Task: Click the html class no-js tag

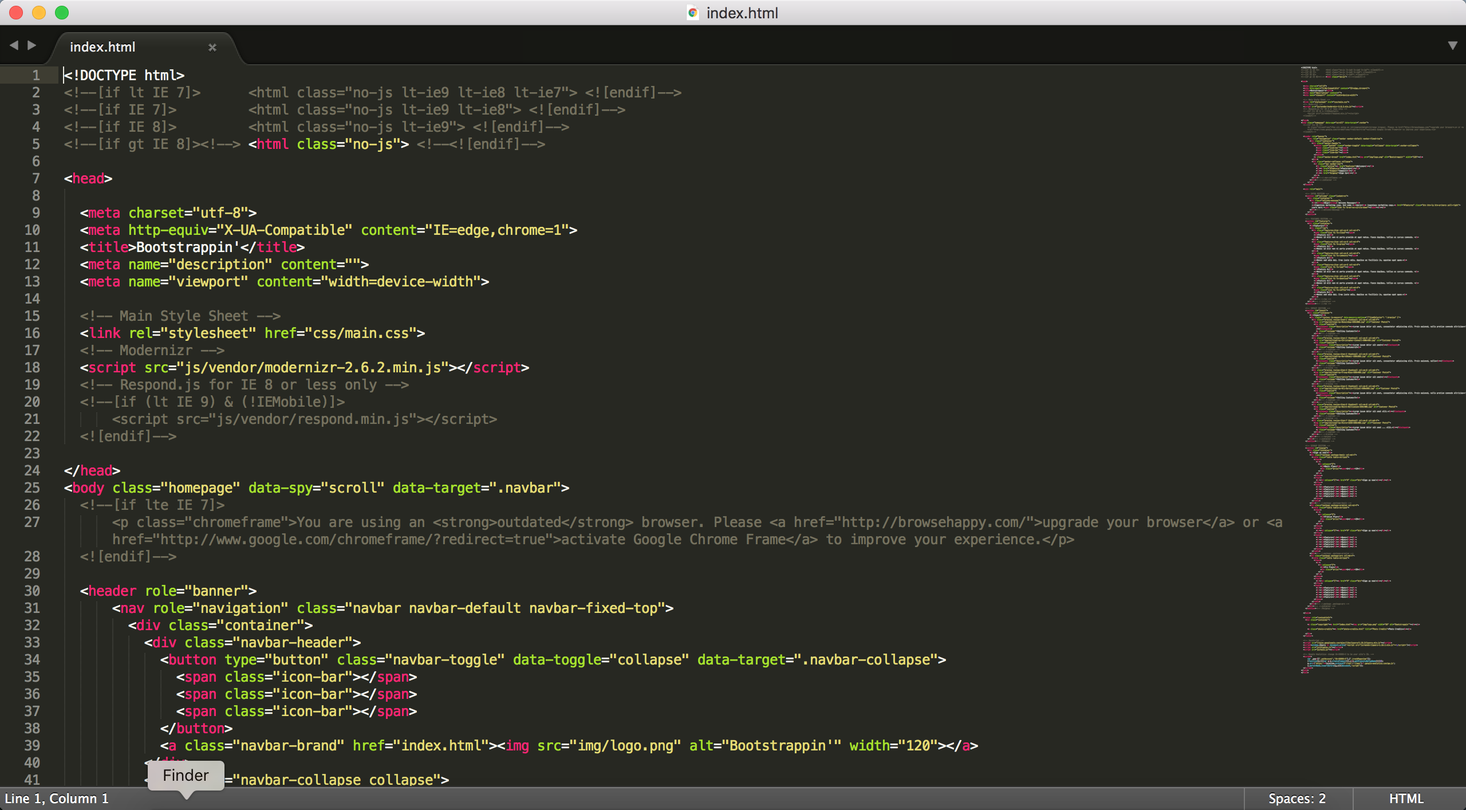Action: [329, 144]
